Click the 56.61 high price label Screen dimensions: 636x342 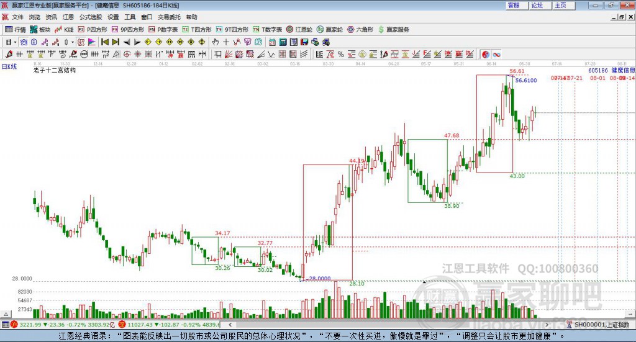tap(517, 71)
